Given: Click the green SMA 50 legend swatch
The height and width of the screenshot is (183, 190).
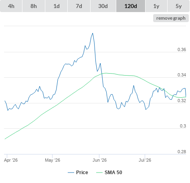Looking at the screenshot, I should click(99, 173).
